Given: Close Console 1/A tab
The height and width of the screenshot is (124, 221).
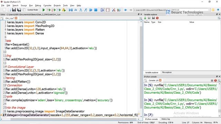Looking at the screenshot, I should click(160, 80).
